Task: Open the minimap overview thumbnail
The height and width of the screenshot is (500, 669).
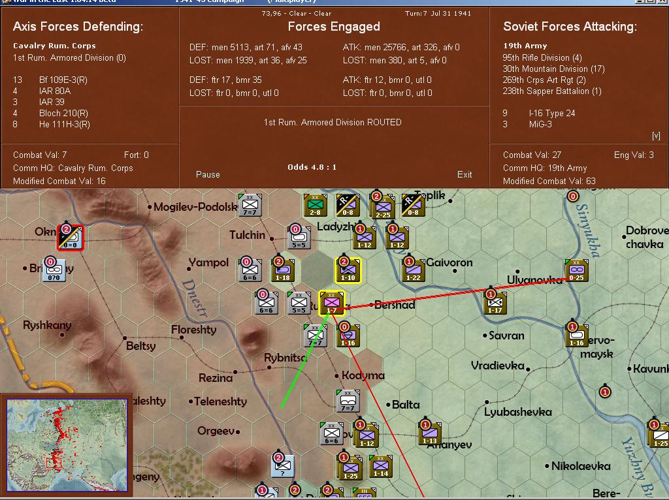Action: pyautogui.click(x=67, y=445)
